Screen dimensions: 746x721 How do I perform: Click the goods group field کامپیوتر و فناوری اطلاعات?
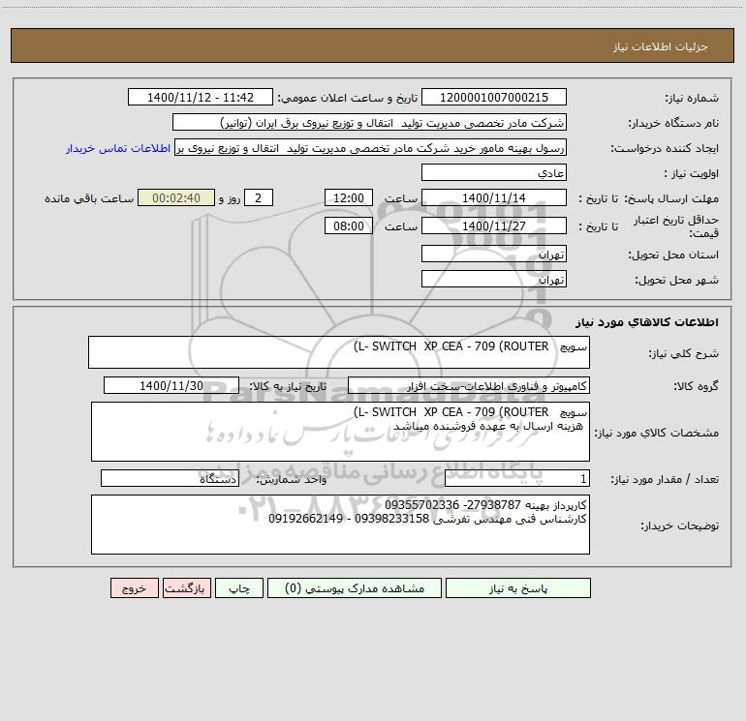tap(469, 385)
